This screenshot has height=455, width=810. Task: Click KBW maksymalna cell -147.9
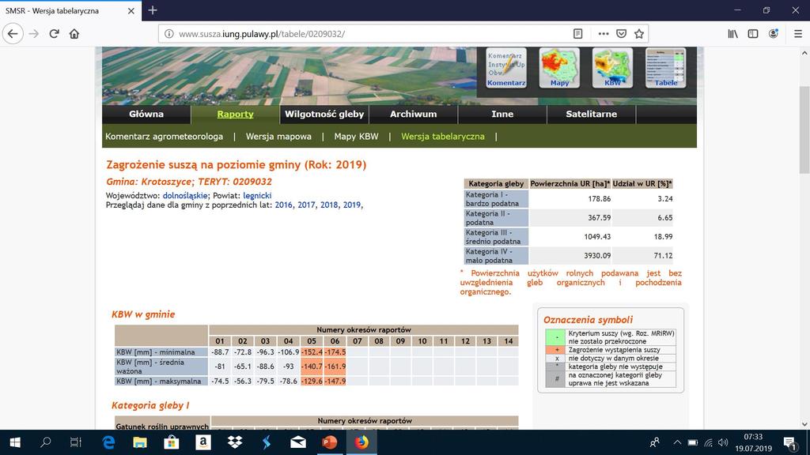[335, 382]
